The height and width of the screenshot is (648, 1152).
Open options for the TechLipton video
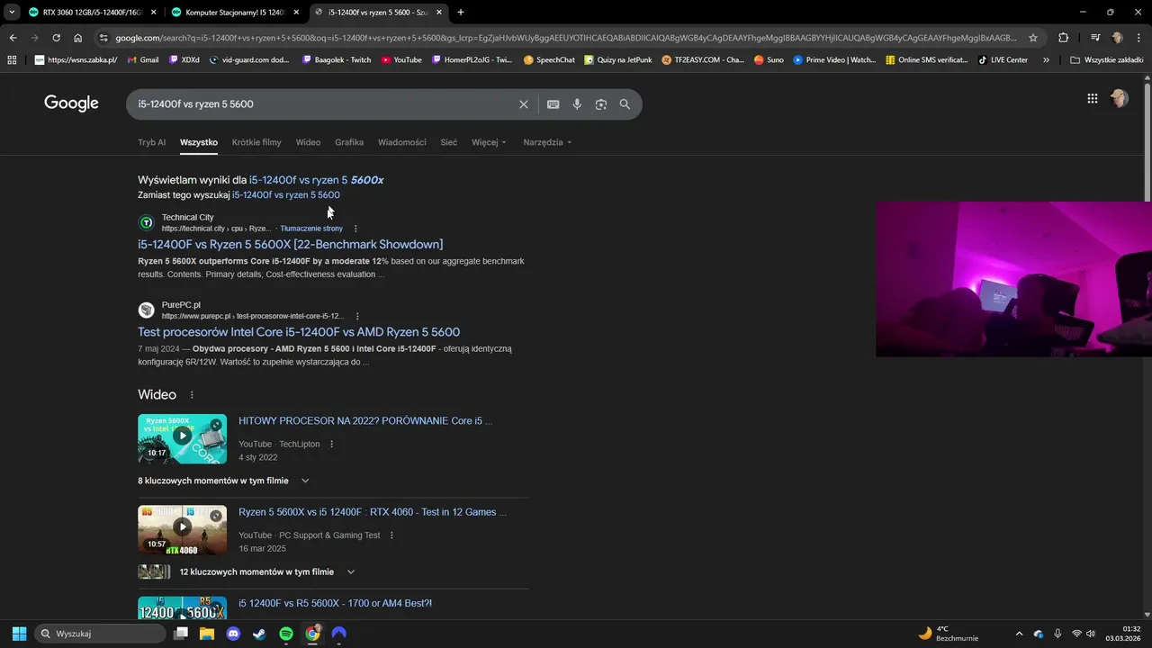point(331,444)
